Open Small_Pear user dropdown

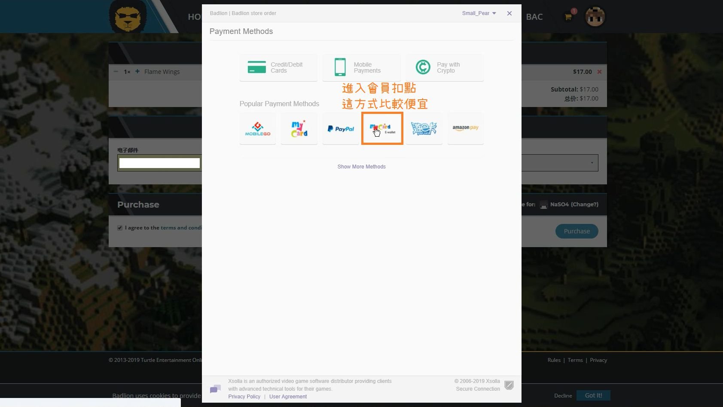click(479, 13)
